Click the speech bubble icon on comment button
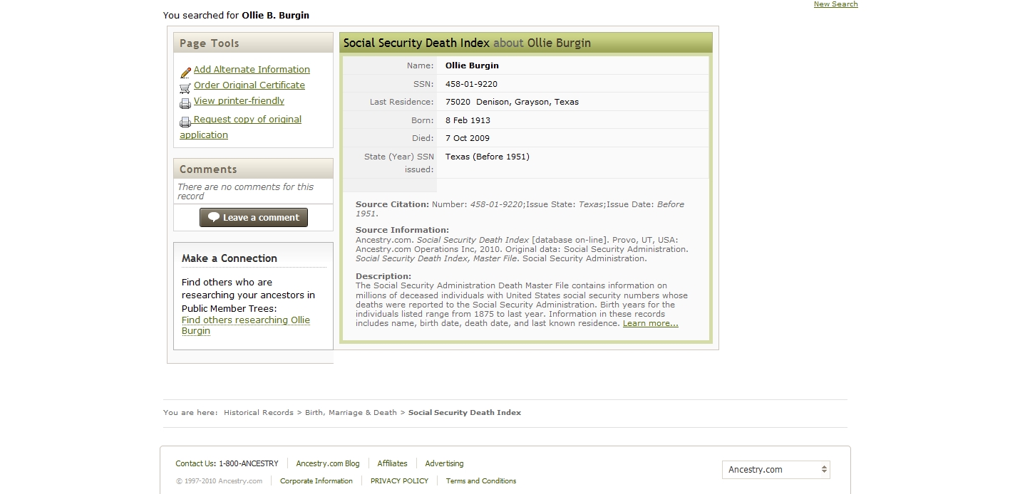 [x=213, y=218]
